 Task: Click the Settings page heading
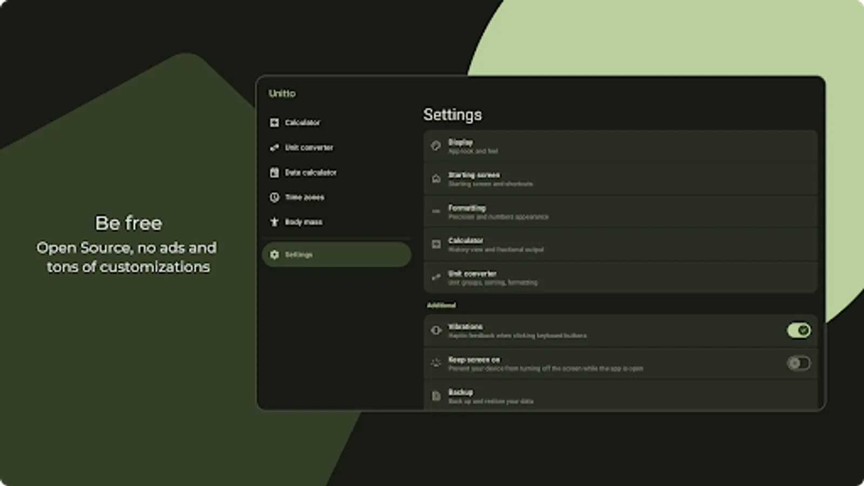point(453,114)
